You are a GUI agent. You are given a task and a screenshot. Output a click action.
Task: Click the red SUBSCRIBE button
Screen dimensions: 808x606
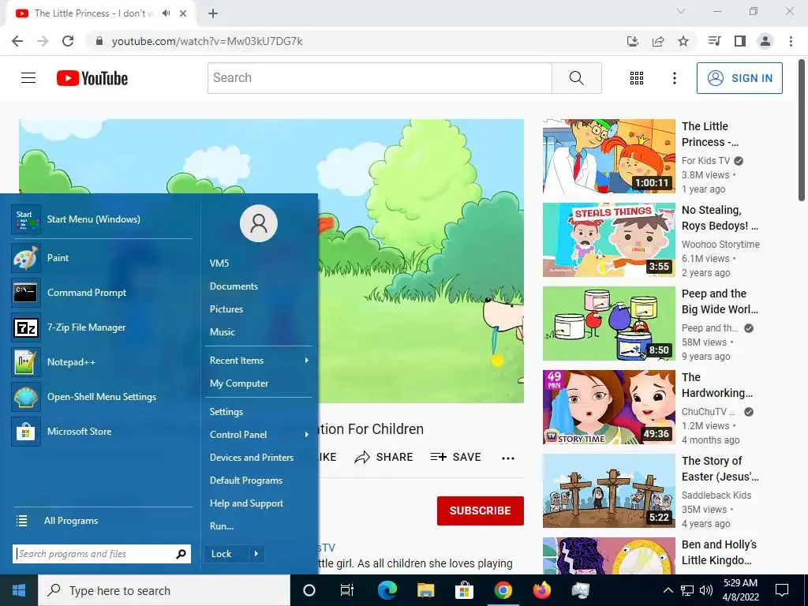481,511
